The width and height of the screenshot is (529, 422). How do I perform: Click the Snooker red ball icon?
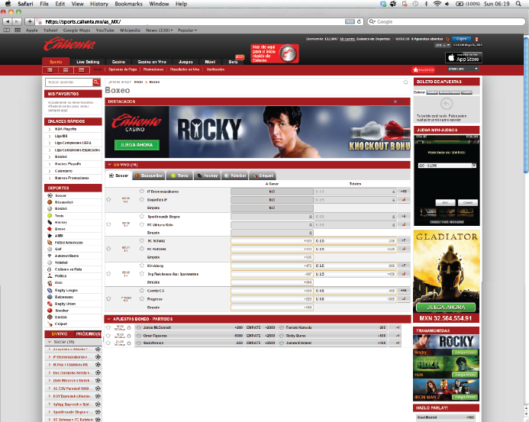pyautogui.click(x=50, y=311)
